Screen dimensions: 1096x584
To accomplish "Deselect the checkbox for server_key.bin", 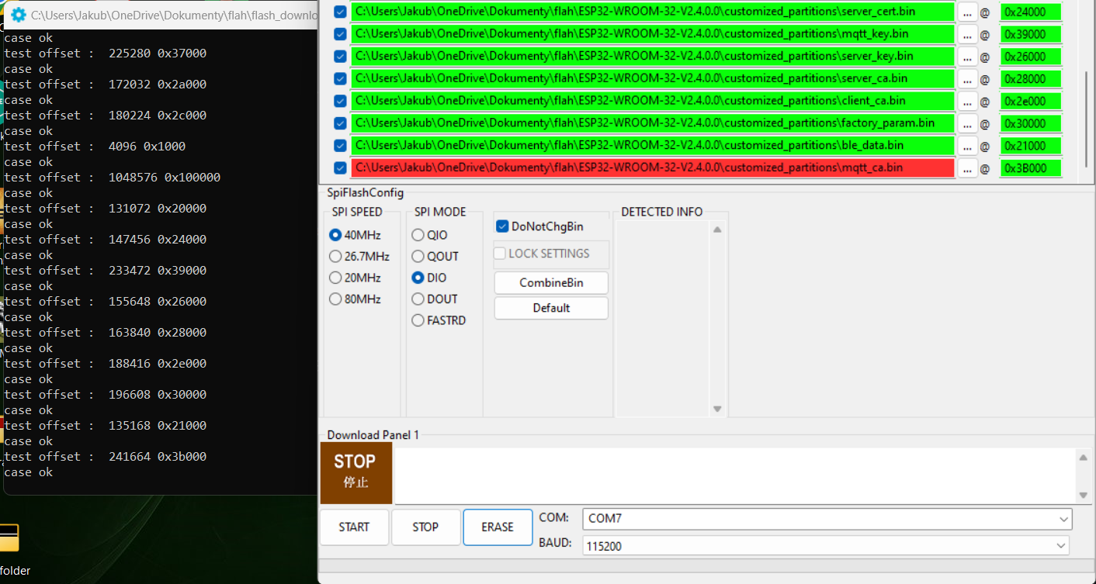I will [339, 56].
